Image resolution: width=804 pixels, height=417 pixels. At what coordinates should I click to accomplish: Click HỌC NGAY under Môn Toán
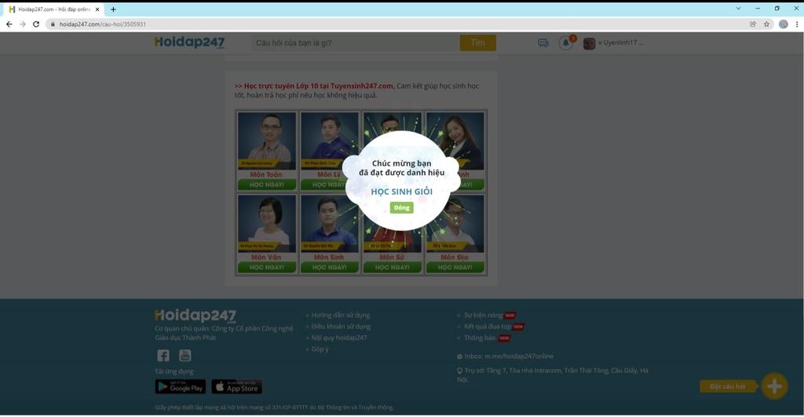(267, 185)
